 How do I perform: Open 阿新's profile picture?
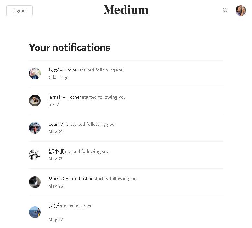(x=35, y=212)
